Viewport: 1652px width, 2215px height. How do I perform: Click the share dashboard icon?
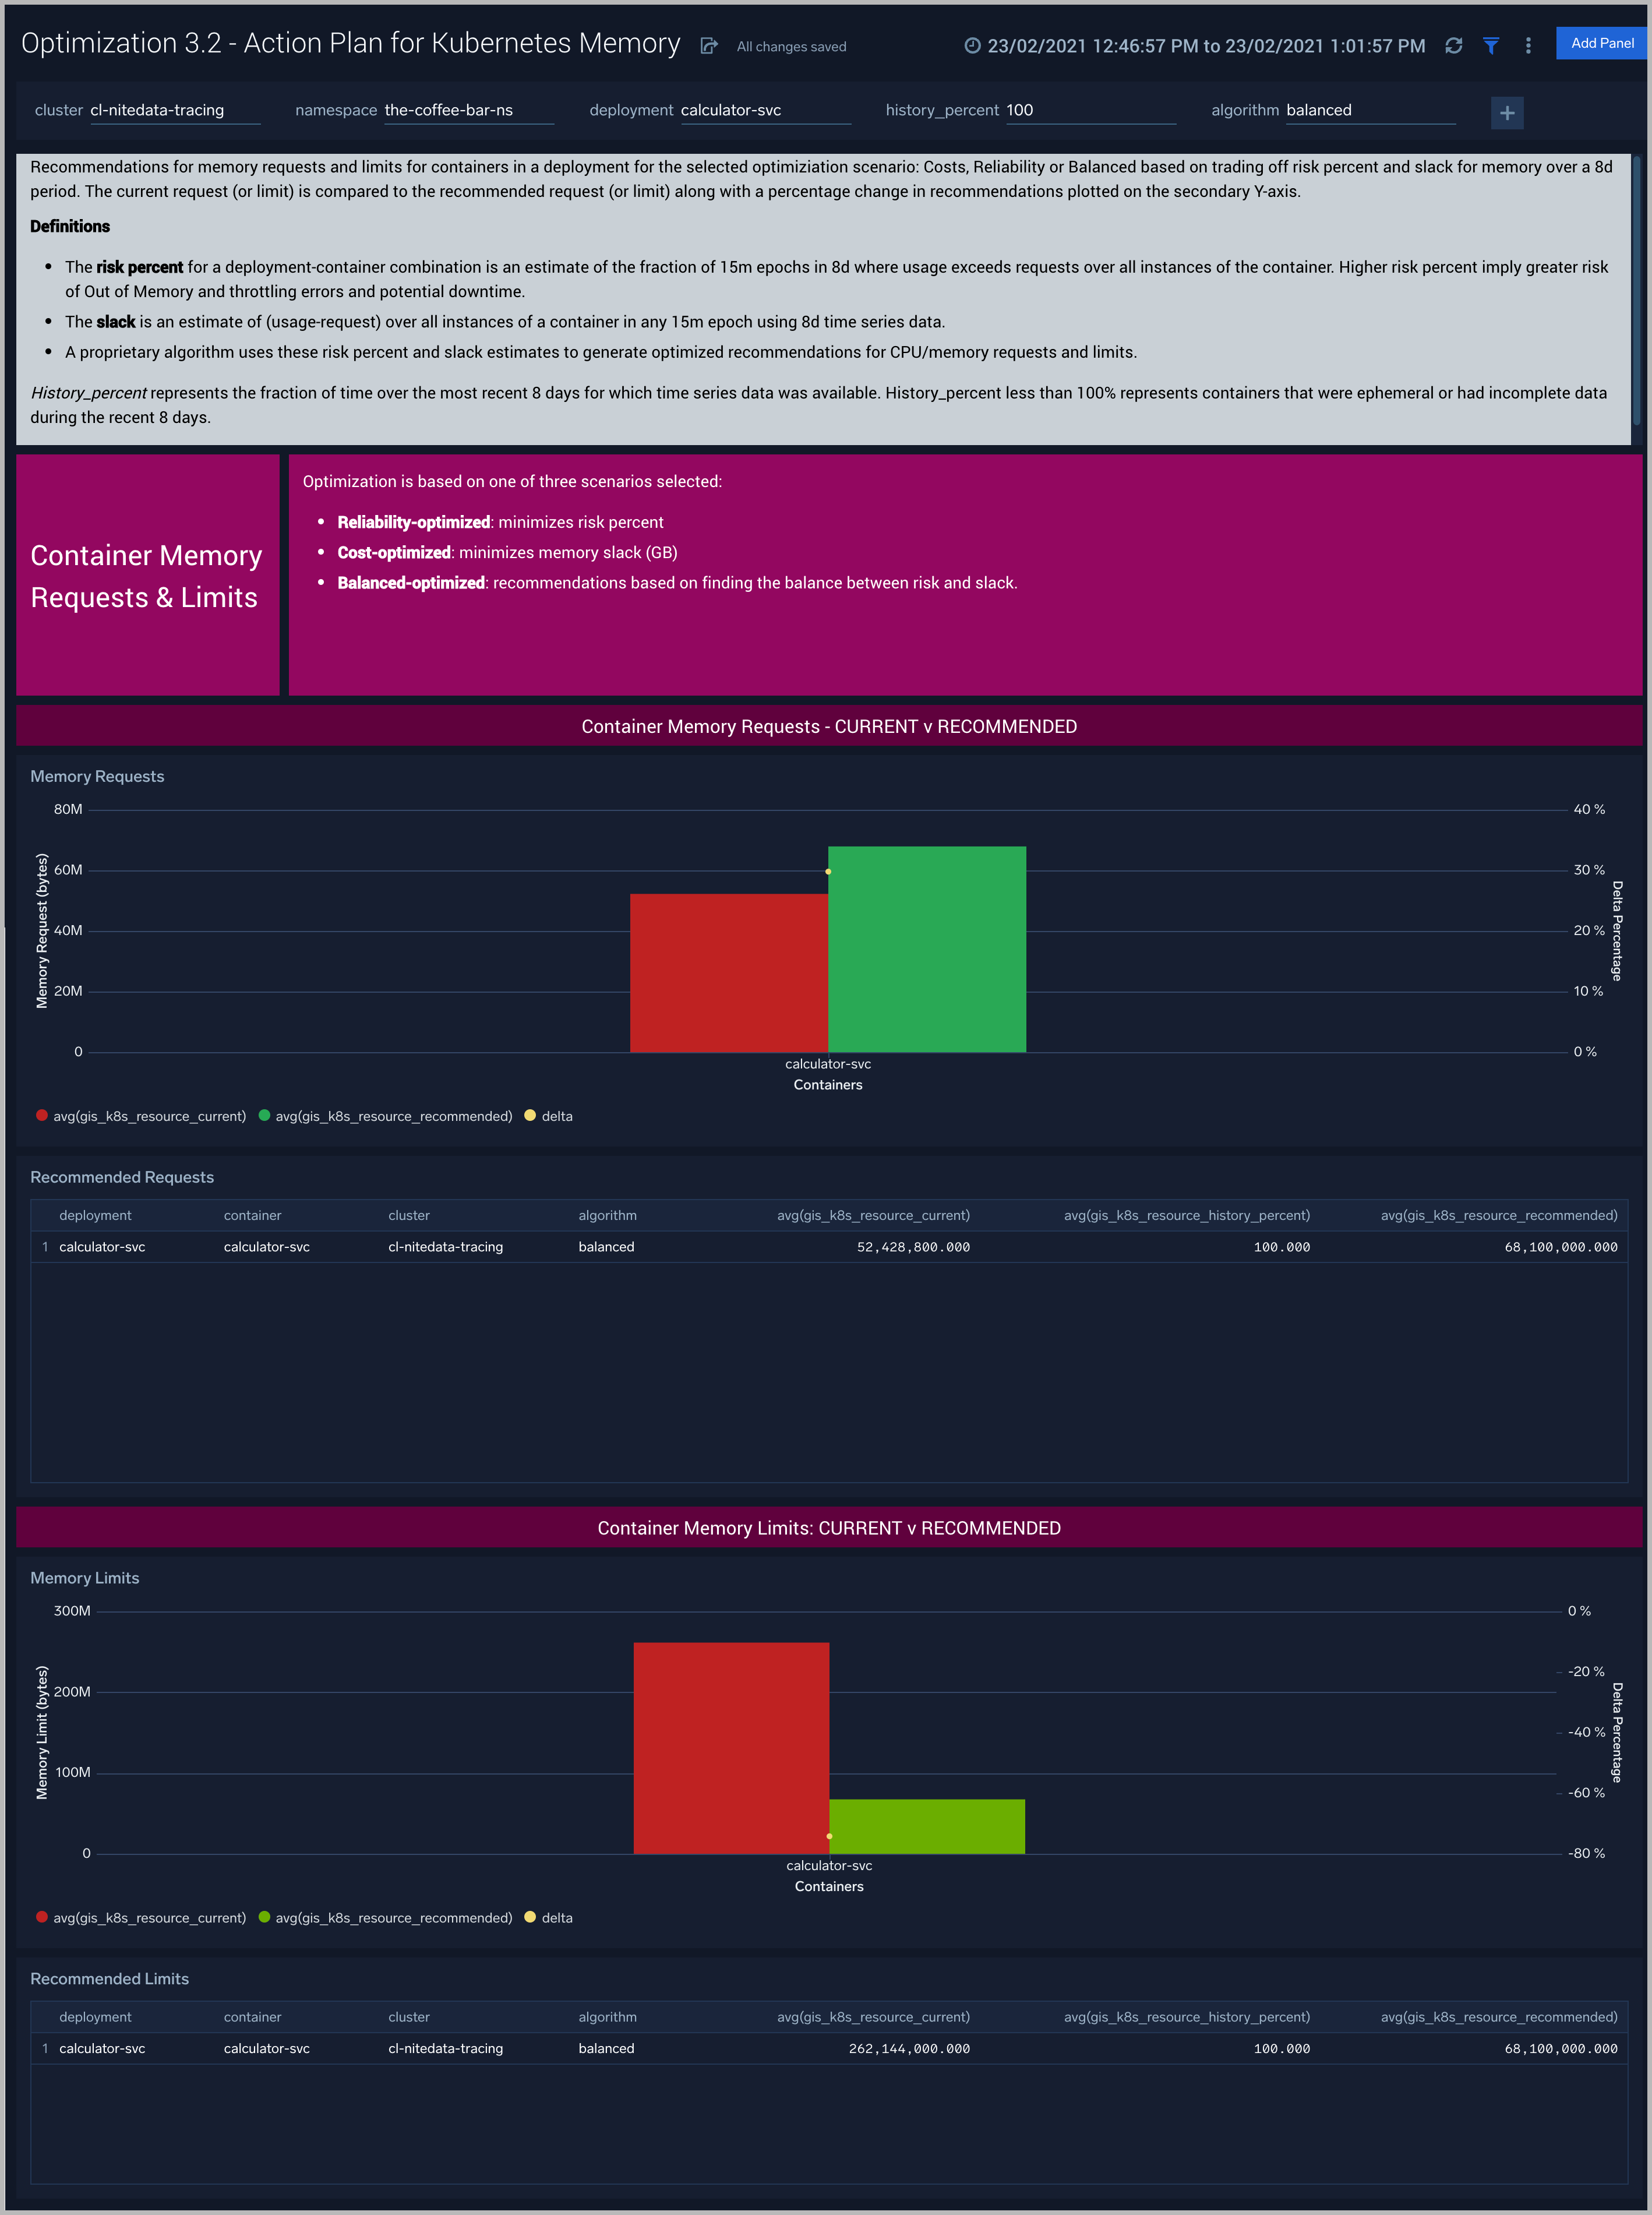coord(709,46)
